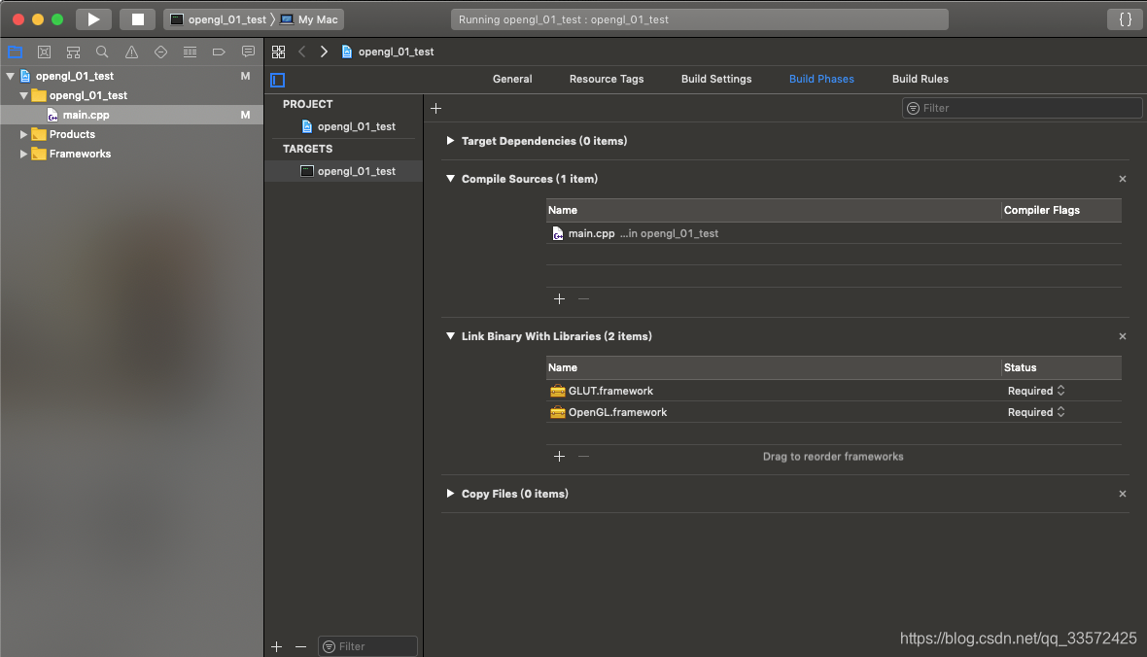Image resolution: width=1147 pixels, height=657 pixels.
Task: Switch to the Build Rules tab
Action: click(921, 79)
